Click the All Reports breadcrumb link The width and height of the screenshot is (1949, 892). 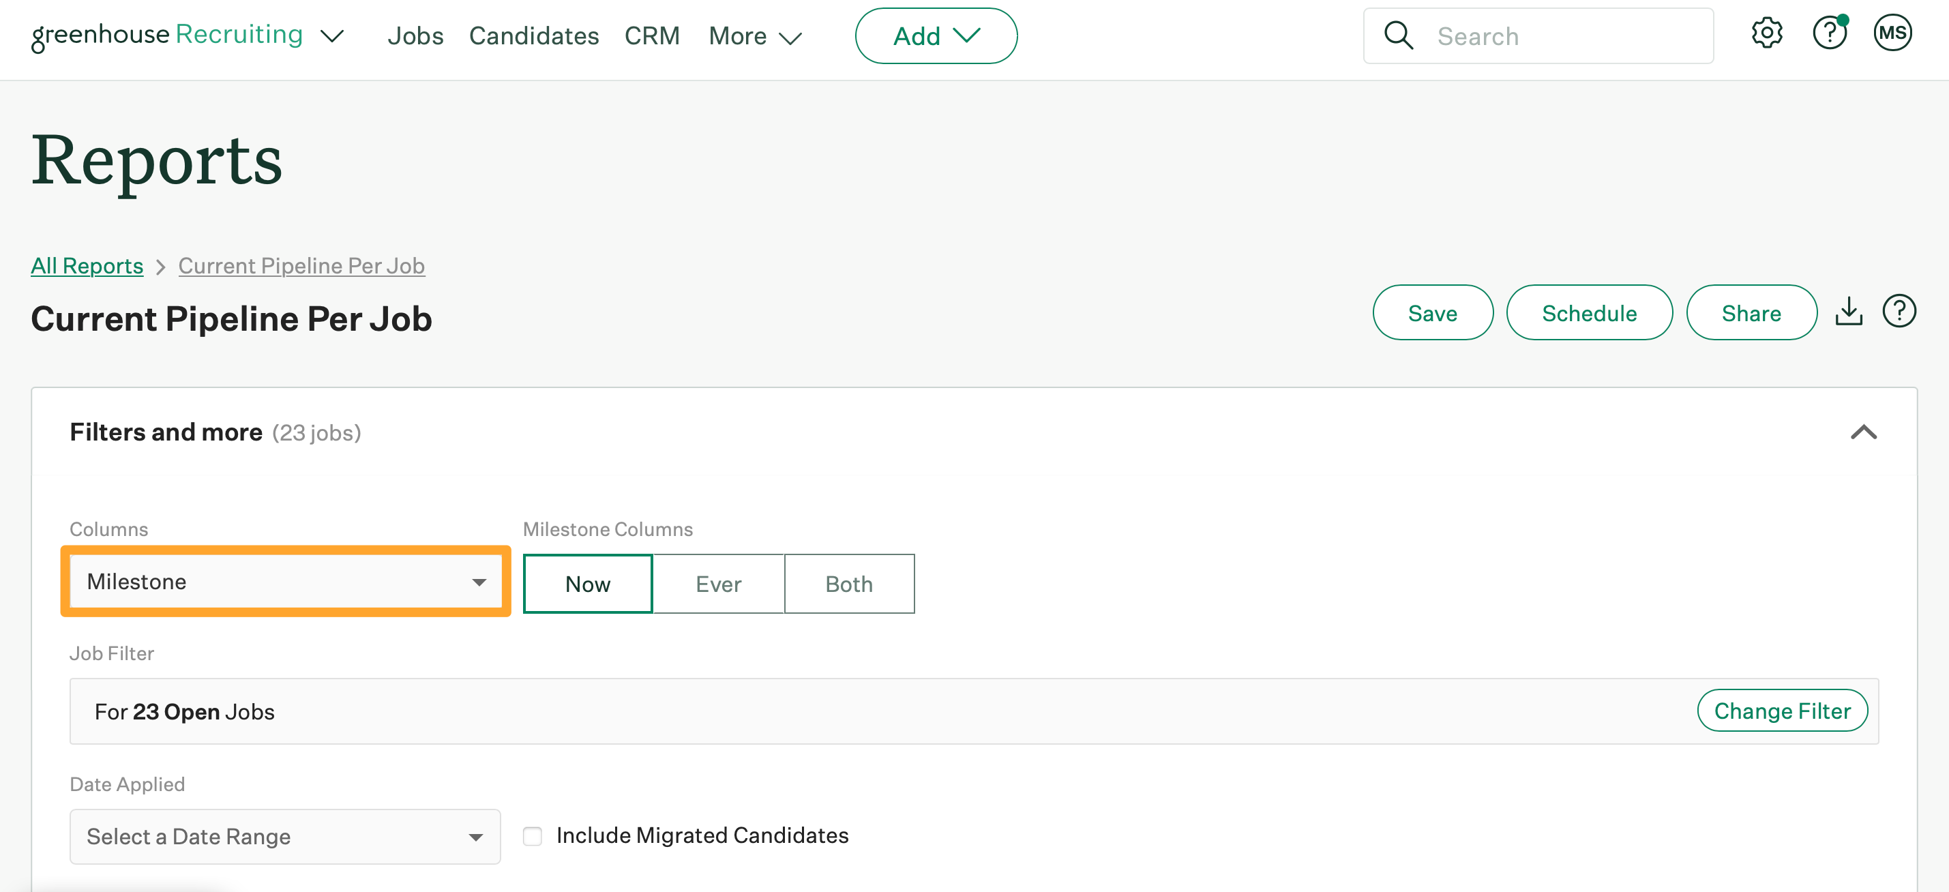click(x=87, y=265)
